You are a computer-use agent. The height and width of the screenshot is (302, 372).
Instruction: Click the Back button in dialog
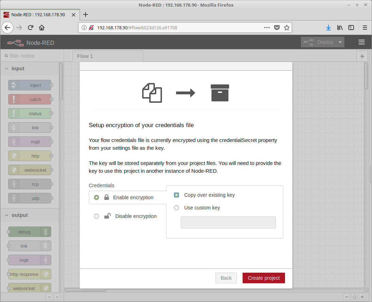(226, 278)
